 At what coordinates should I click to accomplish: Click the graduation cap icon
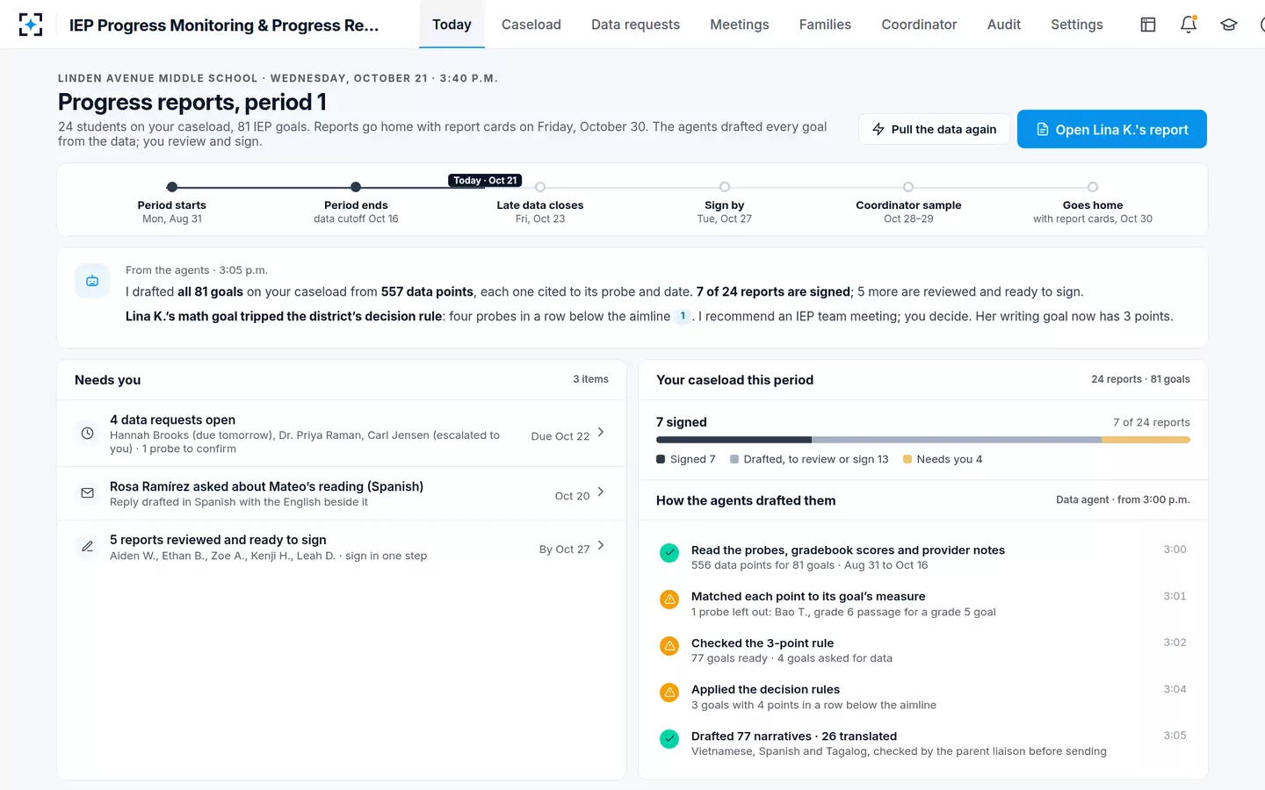point(1229,25)
